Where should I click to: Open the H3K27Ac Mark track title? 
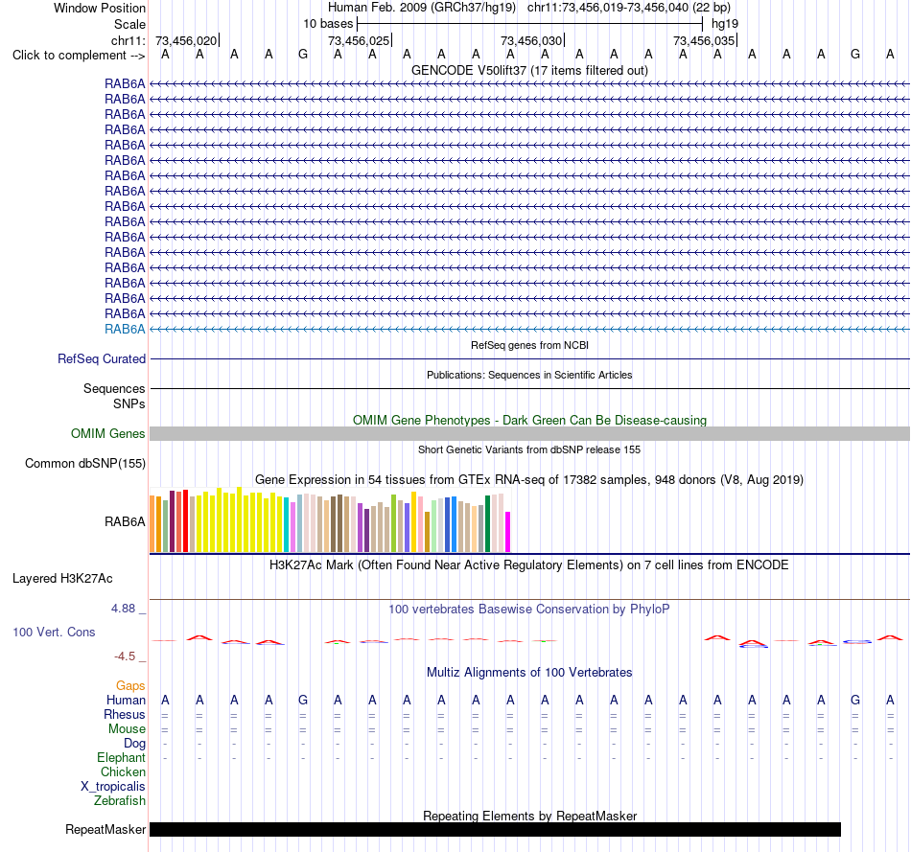tap(529, 565)
